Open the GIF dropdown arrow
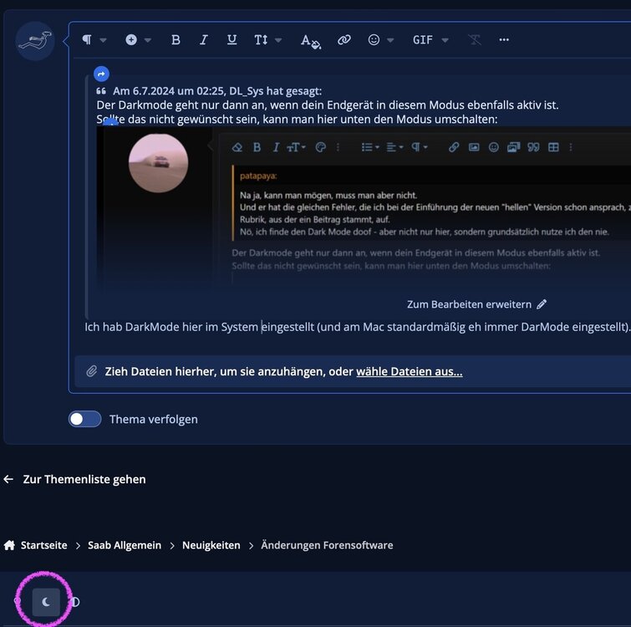Viewport: 631px width, 627px height. click(445, 40)
